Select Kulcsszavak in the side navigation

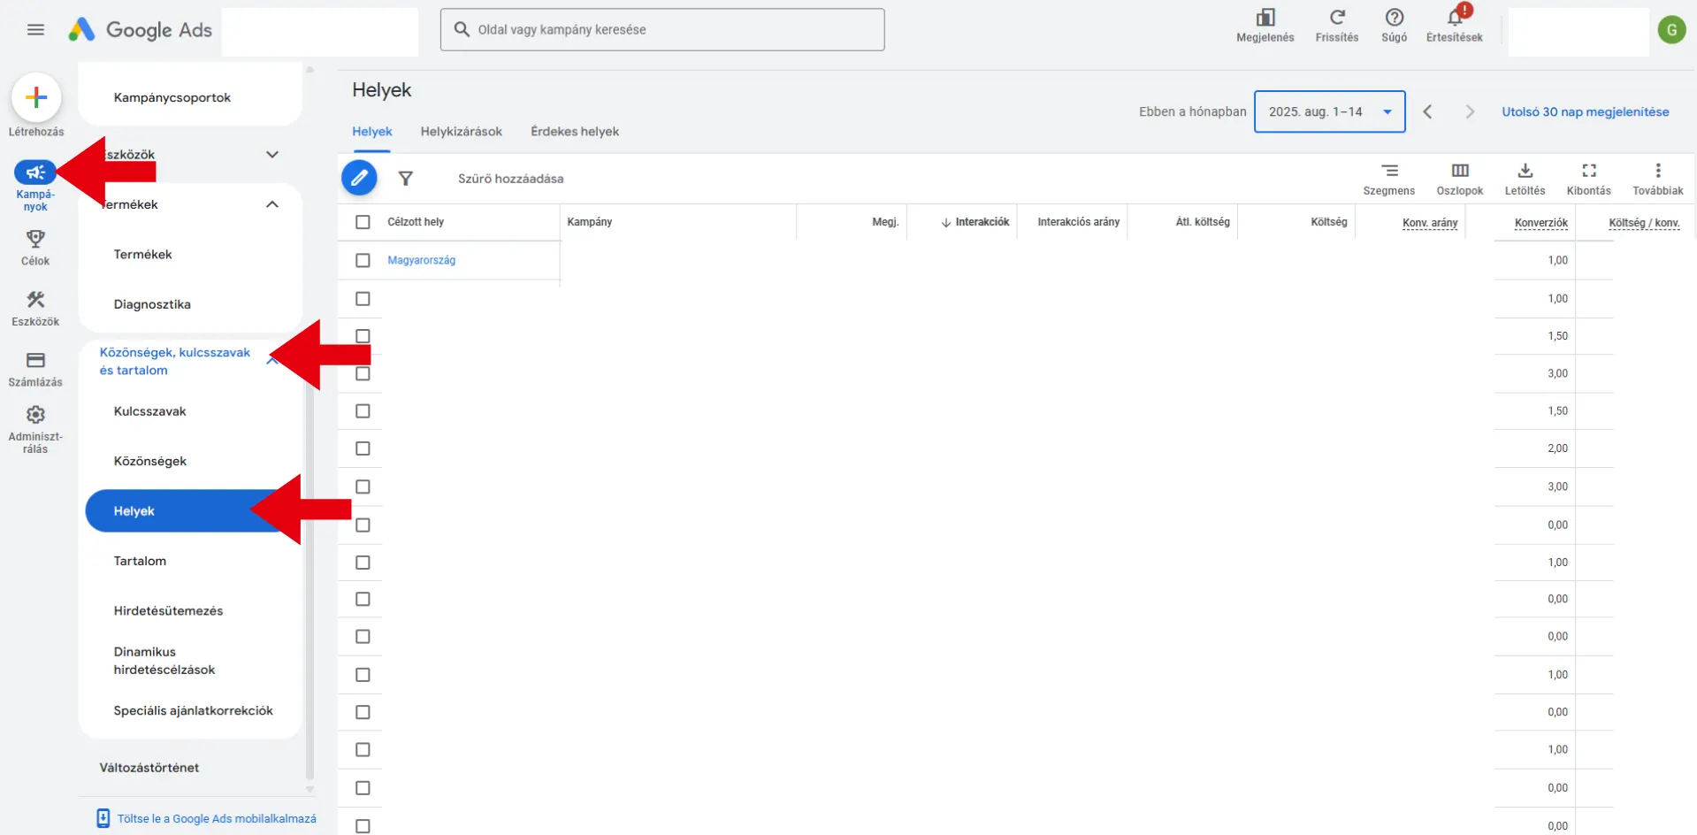point(150,411)
